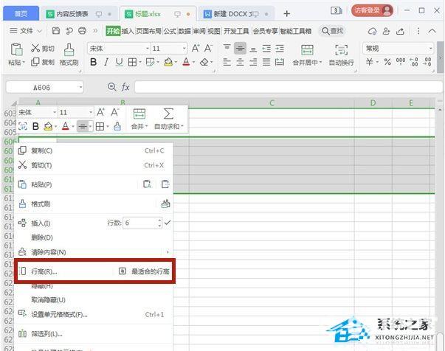This screenshot has height=351, width=445.
Task: Toggle Italic in the ribbon
Action: pyautogui.click(x=106, y=62)
